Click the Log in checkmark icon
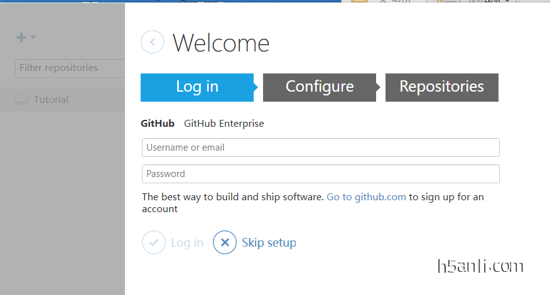Image resolution: width=550 pixels, height=295 pixels. click(154, 242)
